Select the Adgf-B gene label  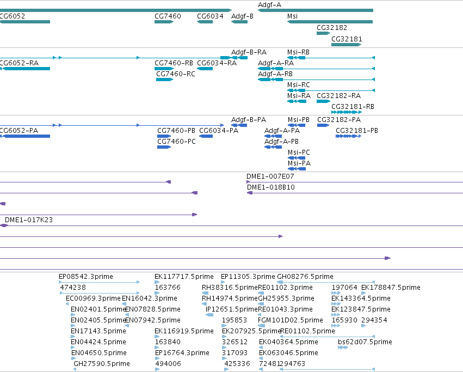coord(242,16)
